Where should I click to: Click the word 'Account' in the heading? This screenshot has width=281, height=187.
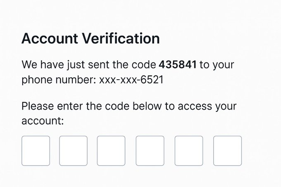coord(51,39)
